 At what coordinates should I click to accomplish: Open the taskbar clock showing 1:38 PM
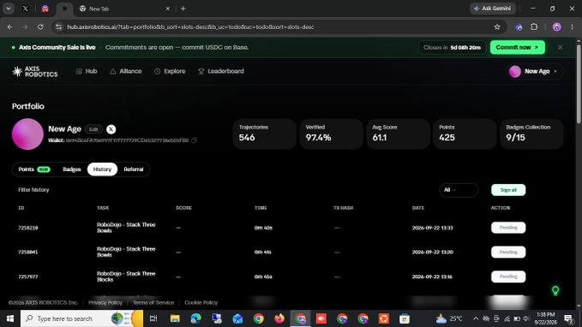click(545, 318)
